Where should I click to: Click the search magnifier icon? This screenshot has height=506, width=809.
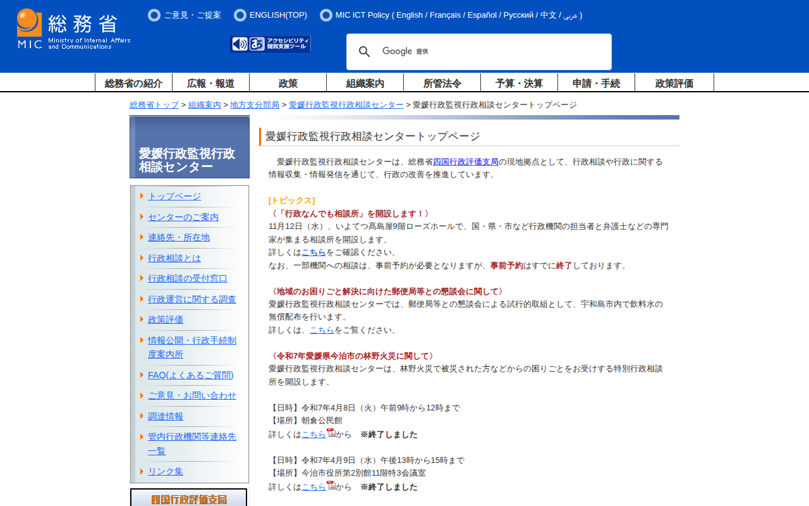(365, 52)
